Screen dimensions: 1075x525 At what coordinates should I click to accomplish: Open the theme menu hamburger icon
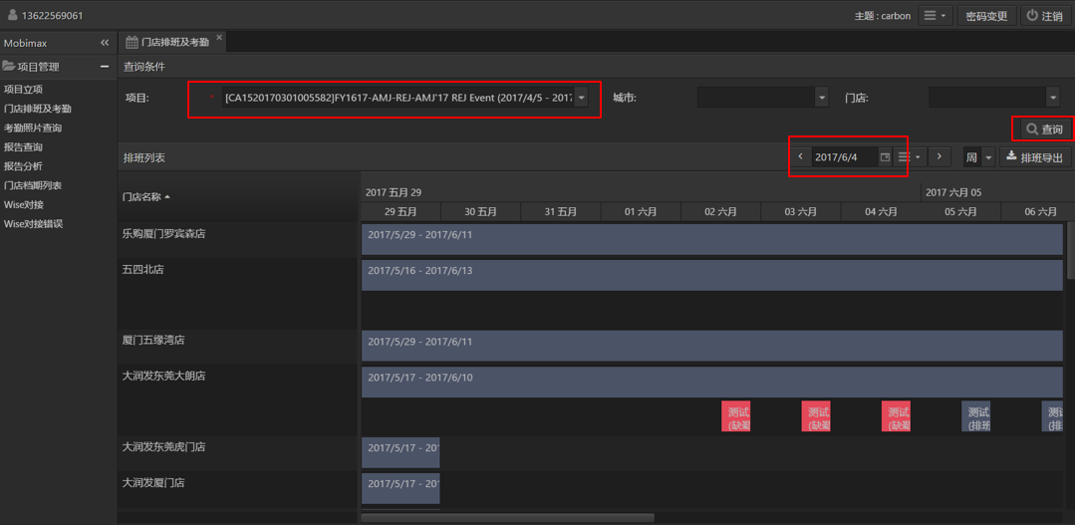click(x=935, y=16)
